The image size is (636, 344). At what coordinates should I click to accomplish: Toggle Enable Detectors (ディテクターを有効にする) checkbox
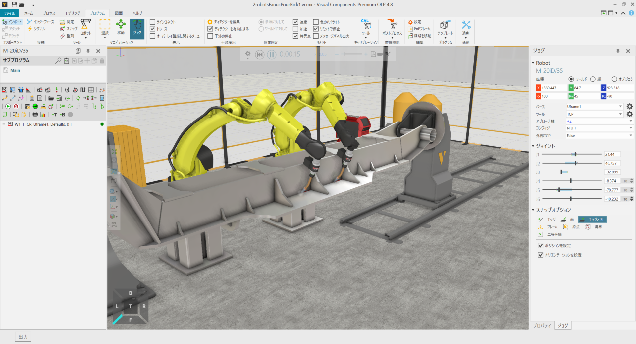210,29
